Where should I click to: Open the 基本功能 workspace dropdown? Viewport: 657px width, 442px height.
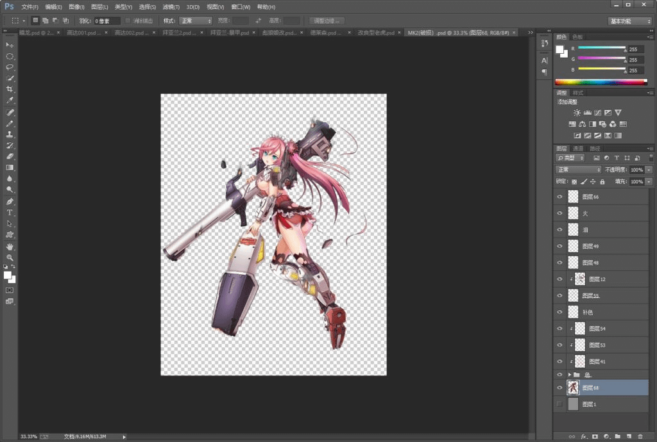tap(630, 21)
